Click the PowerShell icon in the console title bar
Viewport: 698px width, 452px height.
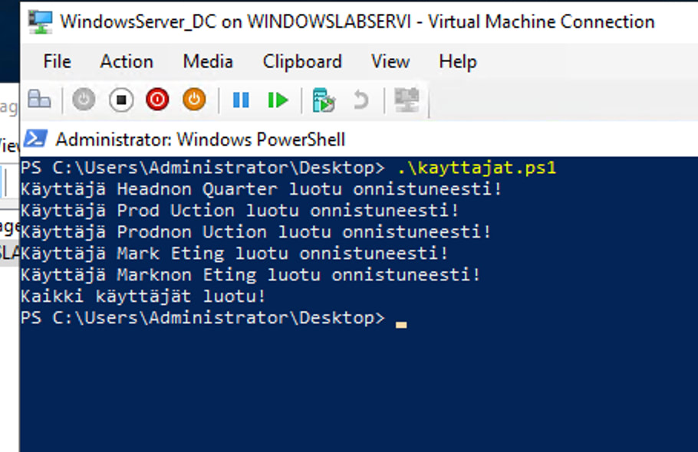[x=35, y=139]
